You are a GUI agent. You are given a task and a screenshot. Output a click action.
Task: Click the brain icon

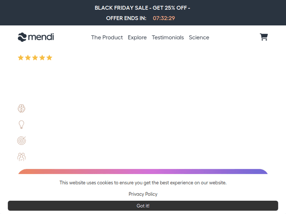pyautogui.click(x=21, y=109)
